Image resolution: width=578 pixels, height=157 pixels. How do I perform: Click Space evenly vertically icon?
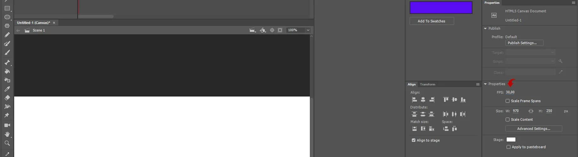click(x=446, y=129)
